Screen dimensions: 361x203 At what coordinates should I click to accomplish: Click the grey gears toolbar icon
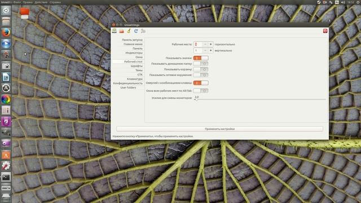tap(143, 31)
